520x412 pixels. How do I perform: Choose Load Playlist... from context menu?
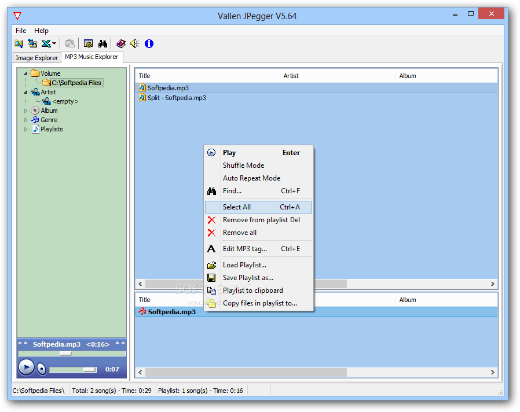(x=258, y=265)
